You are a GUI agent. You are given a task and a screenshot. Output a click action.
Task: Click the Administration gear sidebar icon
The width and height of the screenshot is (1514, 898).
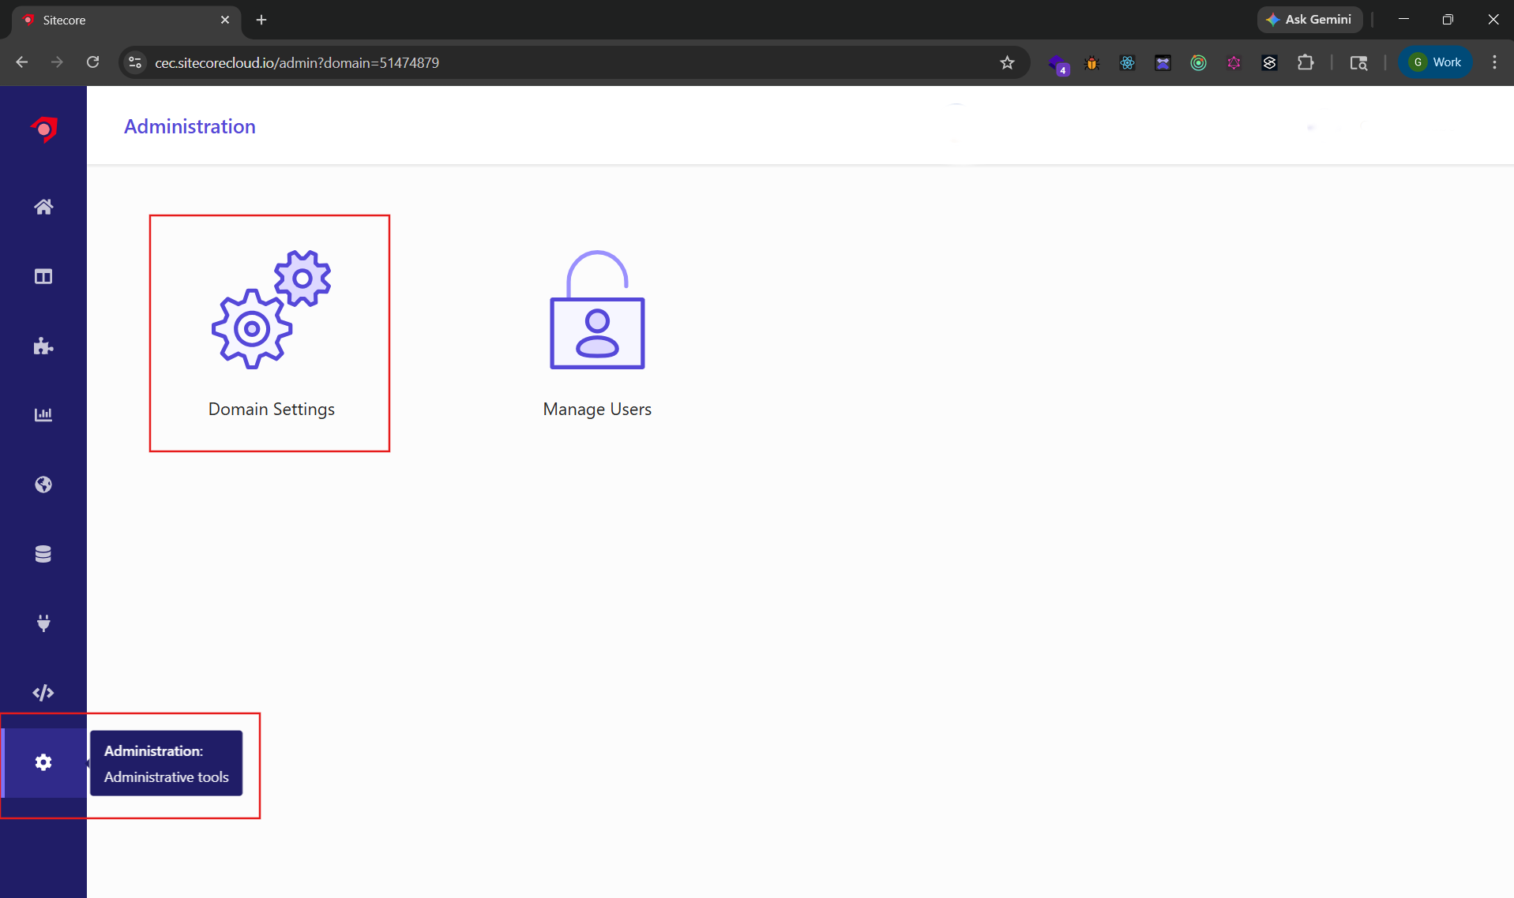pos(43,762)
